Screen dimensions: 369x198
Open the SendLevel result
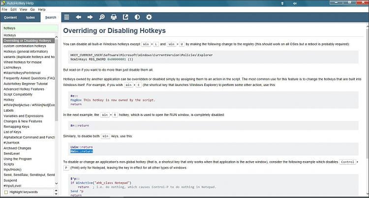tap(11, 154)
